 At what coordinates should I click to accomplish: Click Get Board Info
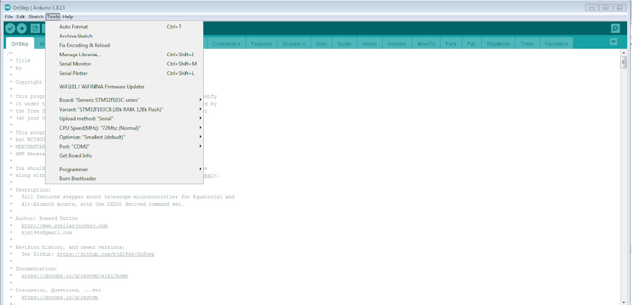pyautogui.click(x=124, y=156)
